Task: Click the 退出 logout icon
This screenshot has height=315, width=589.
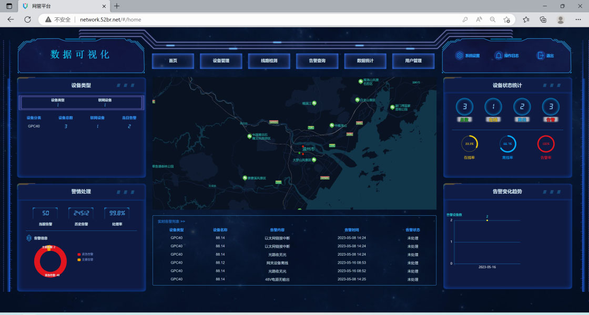Action: 540,56
